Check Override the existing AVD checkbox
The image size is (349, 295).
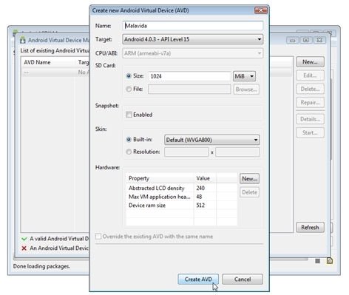98,237
